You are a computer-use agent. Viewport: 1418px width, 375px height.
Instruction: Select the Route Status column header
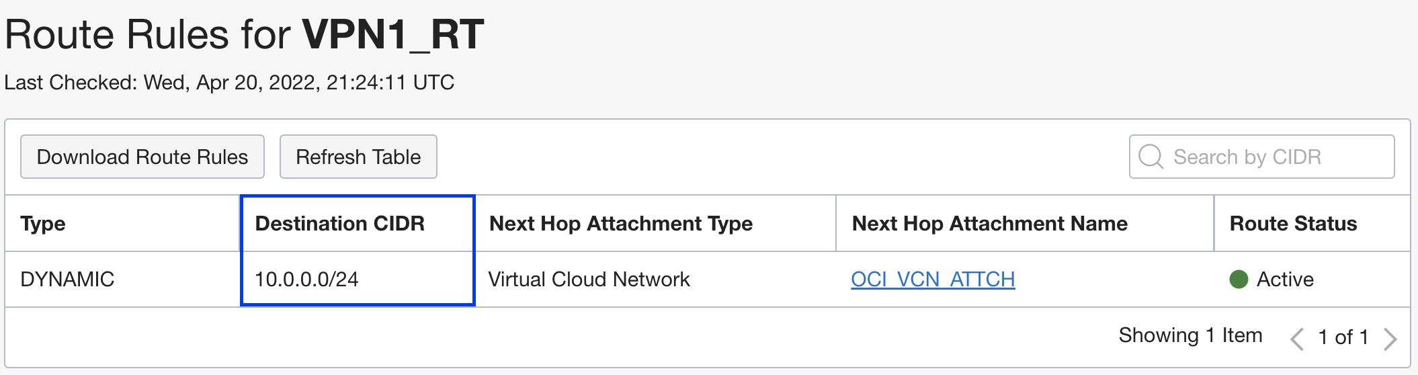pos(1293,224)
